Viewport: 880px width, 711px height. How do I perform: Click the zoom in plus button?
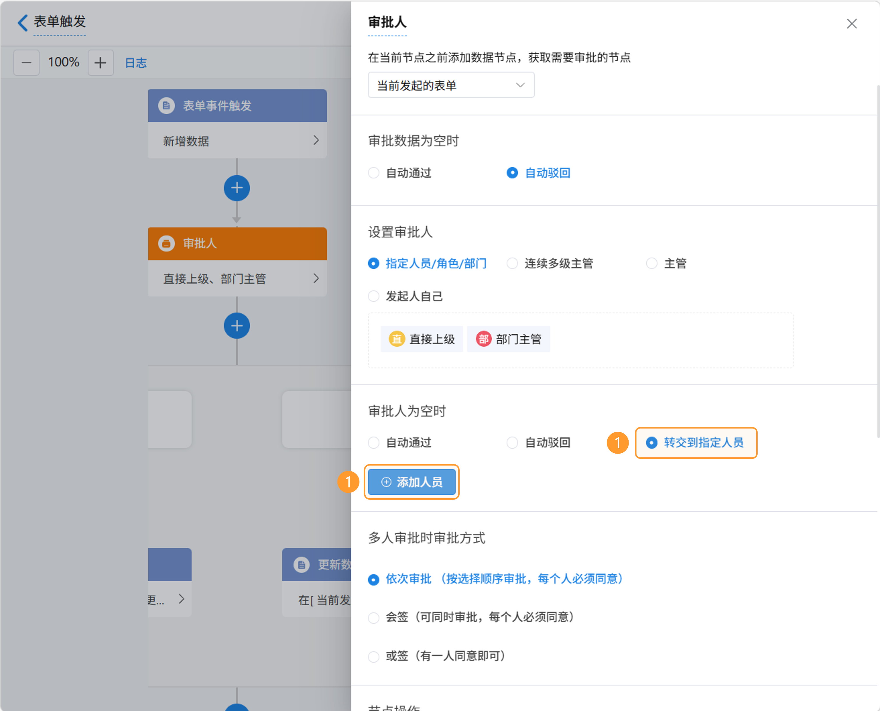click(100, 63)
